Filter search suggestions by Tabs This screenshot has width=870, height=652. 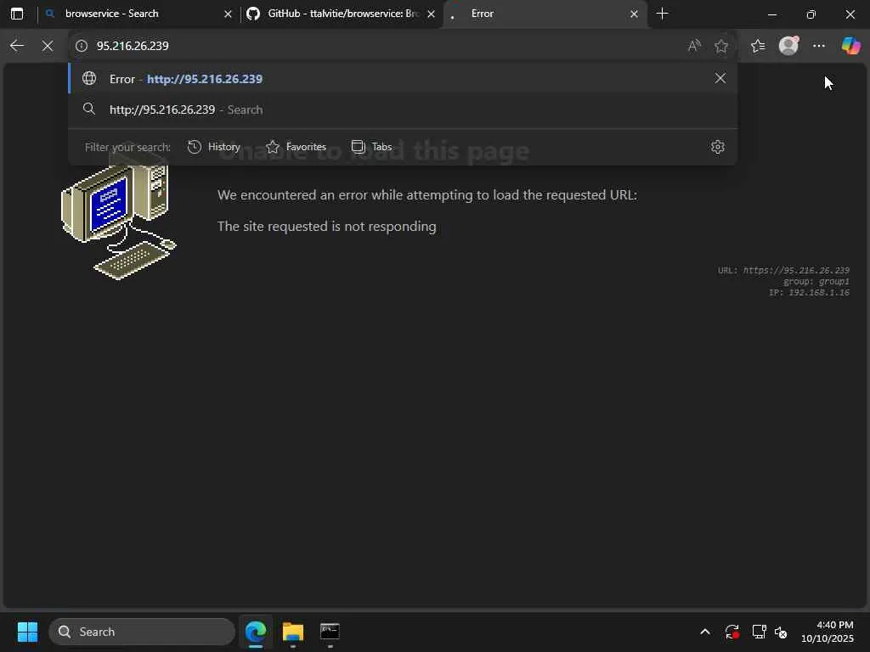(x=372, y=147)
